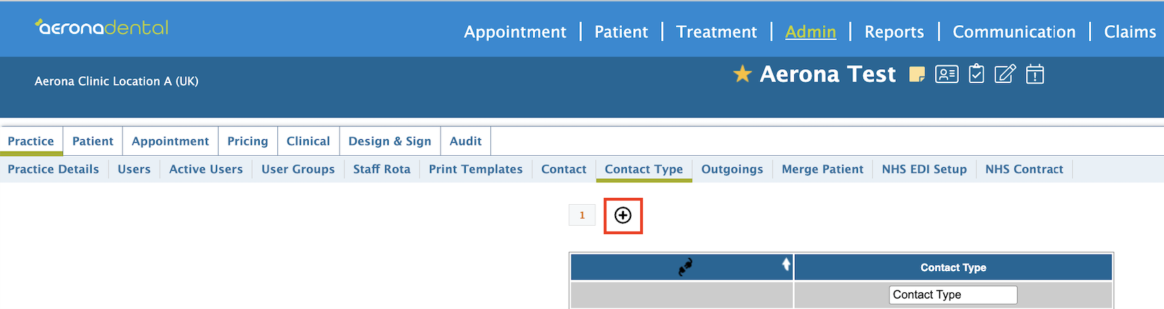Viewport: 1164px width, 309px height.
Task: Open the Appointment menu in top navigation
Action: [515, 31]
